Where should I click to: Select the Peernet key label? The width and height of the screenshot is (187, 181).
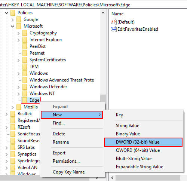(x=37, y=53)
